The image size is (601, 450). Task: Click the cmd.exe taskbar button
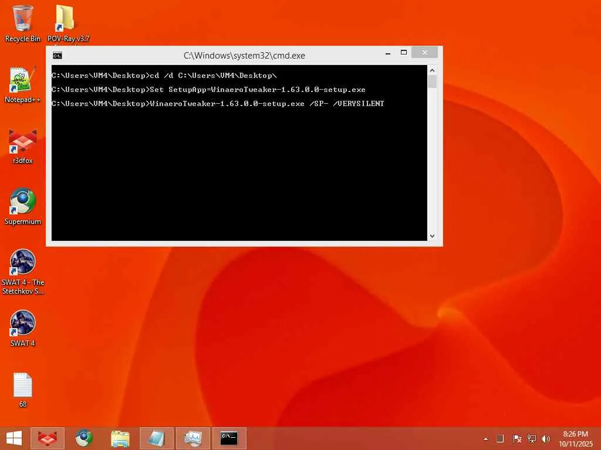pyautogui.click(x=229, y=438)
